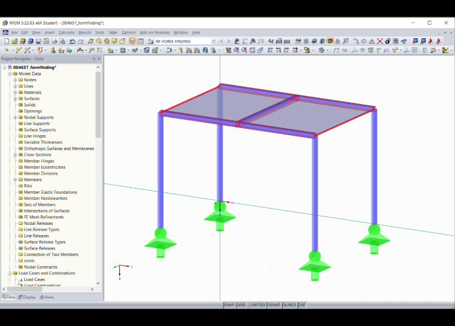Switch to the Views navigator tab
This screenshot has width=455, height=326.
click(47, 297)
